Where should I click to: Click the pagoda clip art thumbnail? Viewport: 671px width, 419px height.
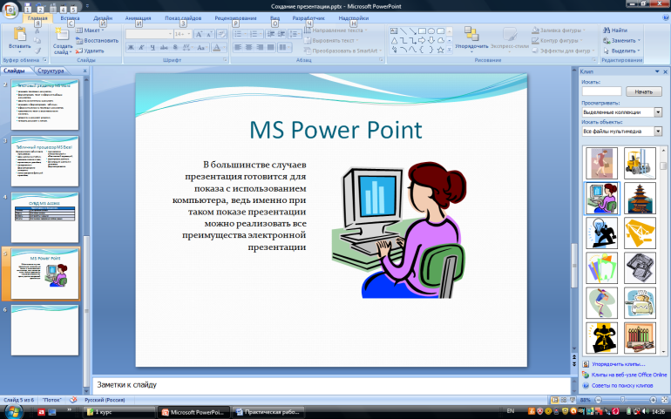coord(640,198)
